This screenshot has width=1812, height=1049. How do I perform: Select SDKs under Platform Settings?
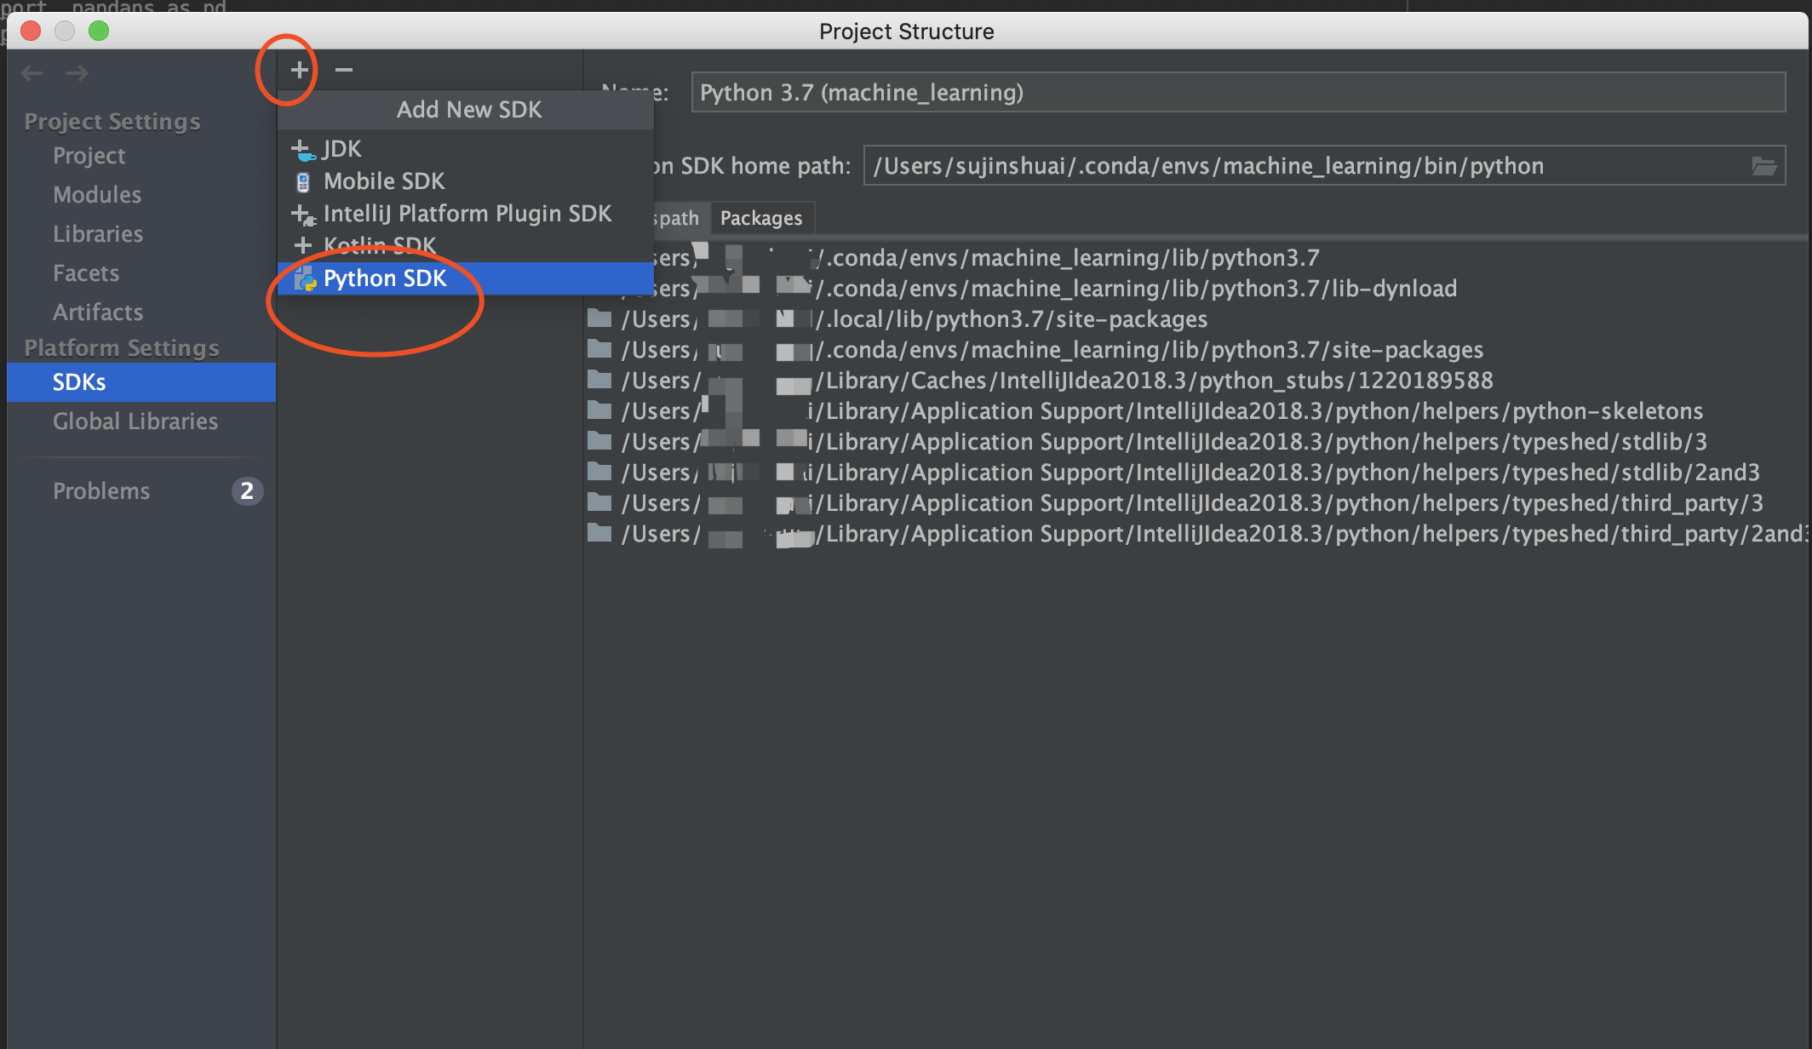[79, 381]
